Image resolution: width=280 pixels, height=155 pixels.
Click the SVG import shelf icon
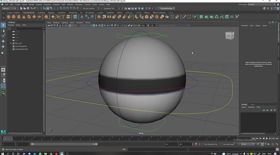click(68, 17)
